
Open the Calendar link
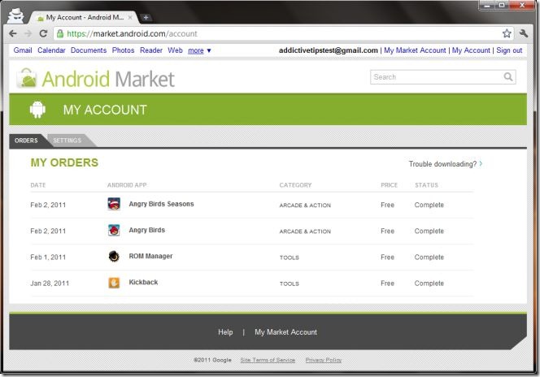click(51, 50)
